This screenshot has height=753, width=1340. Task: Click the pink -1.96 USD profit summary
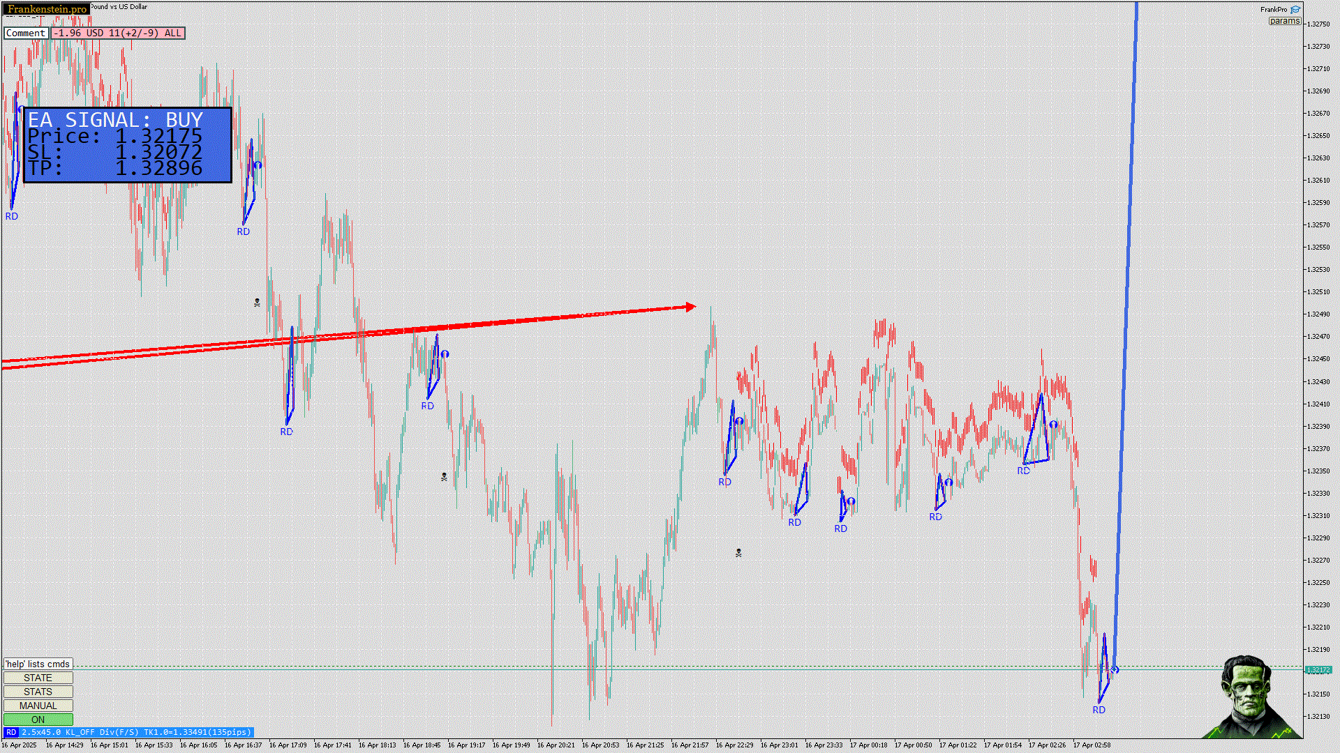[118, 33]
